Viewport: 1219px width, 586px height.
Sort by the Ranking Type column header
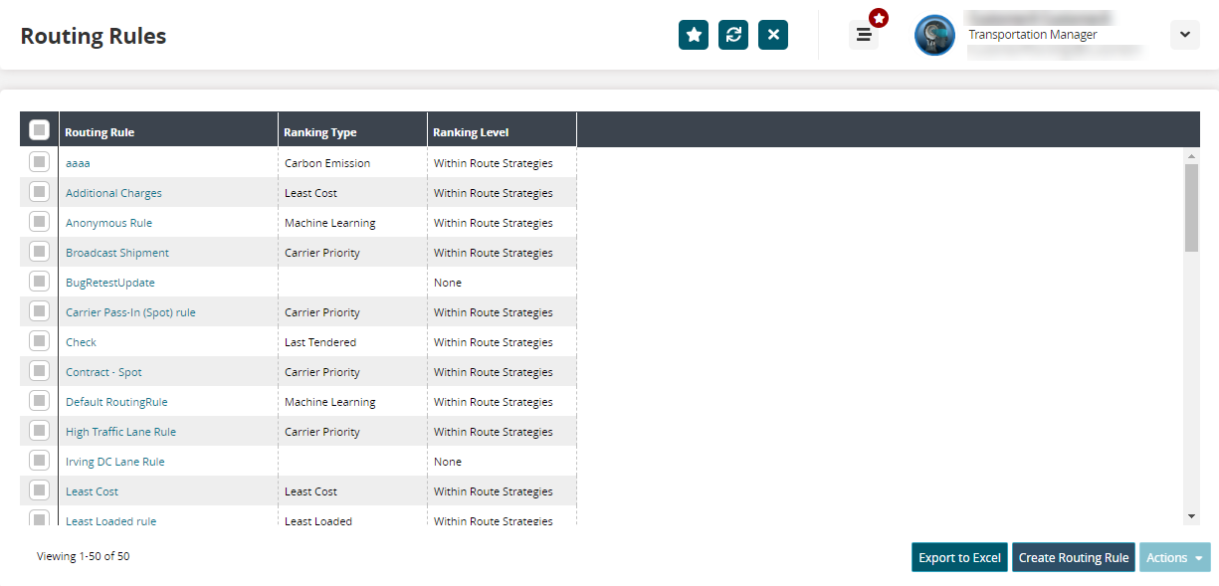point(320,132)
